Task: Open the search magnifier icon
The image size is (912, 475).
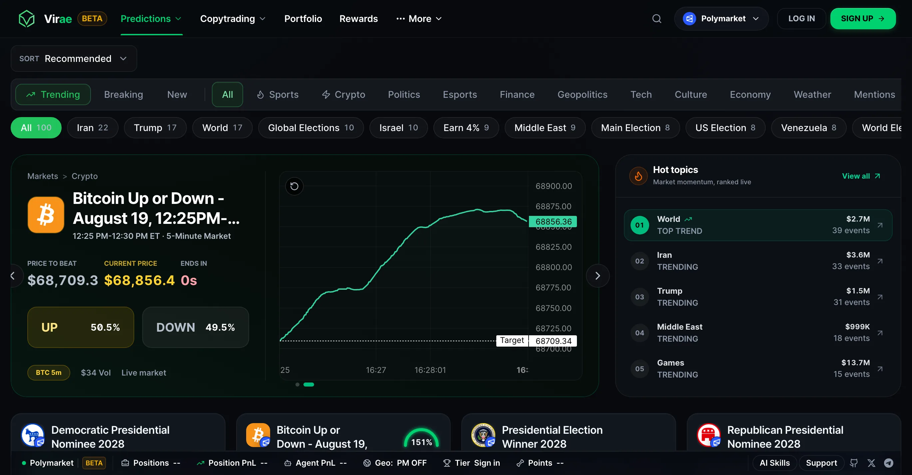Action: pyautogui.click(x=657, y=18)
